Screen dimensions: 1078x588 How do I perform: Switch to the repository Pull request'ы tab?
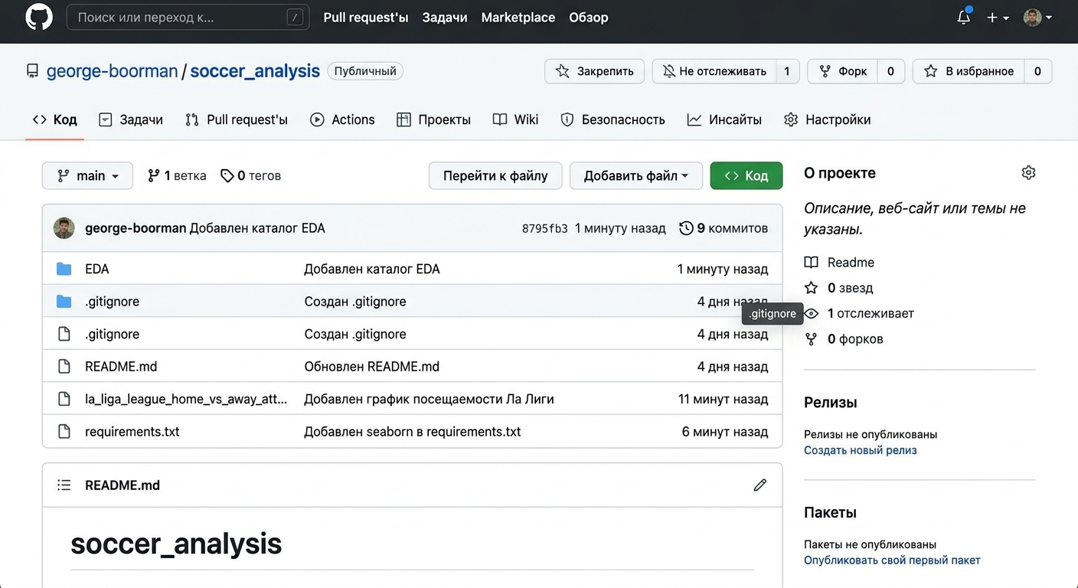pyautogui.click(x=237, y=119)
